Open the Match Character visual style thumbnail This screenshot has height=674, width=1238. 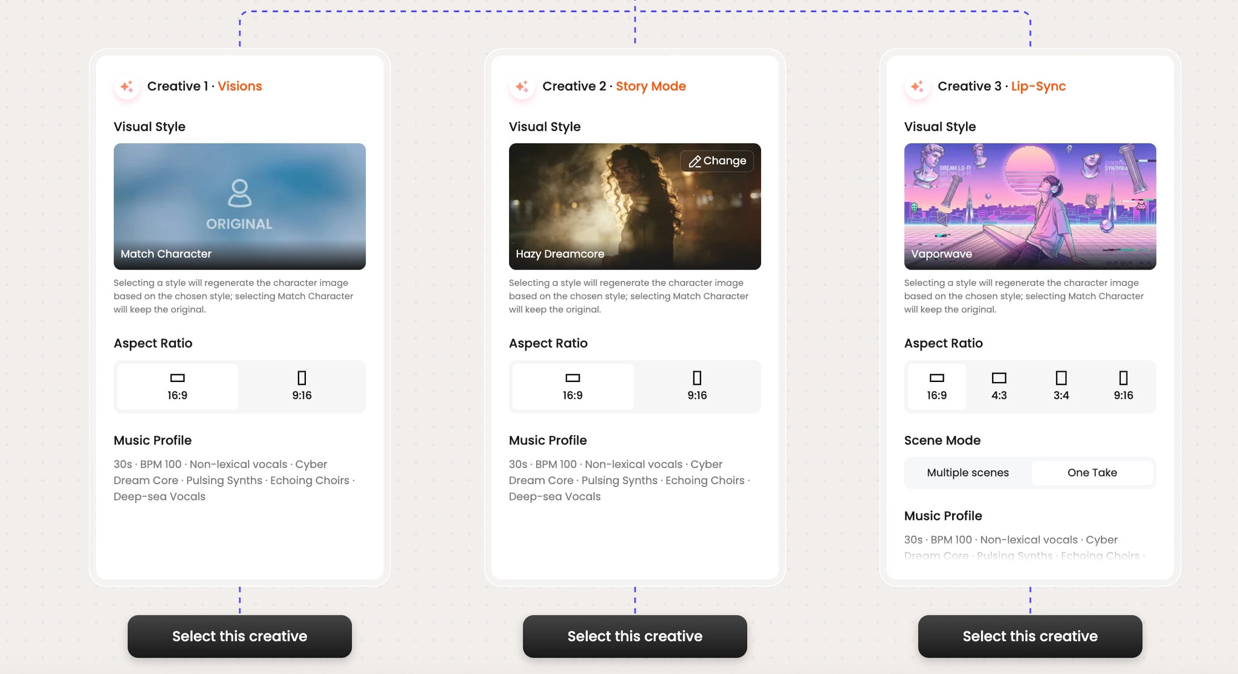239,206
